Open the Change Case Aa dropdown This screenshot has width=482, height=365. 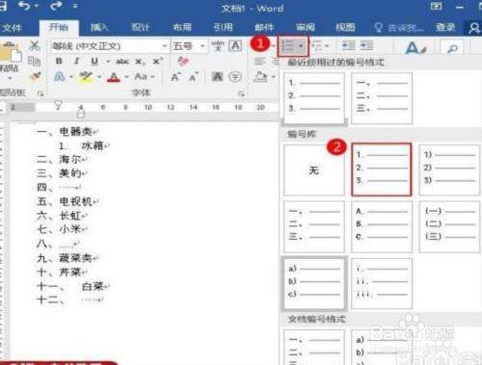pyautogui.click(x=145, y=77)
